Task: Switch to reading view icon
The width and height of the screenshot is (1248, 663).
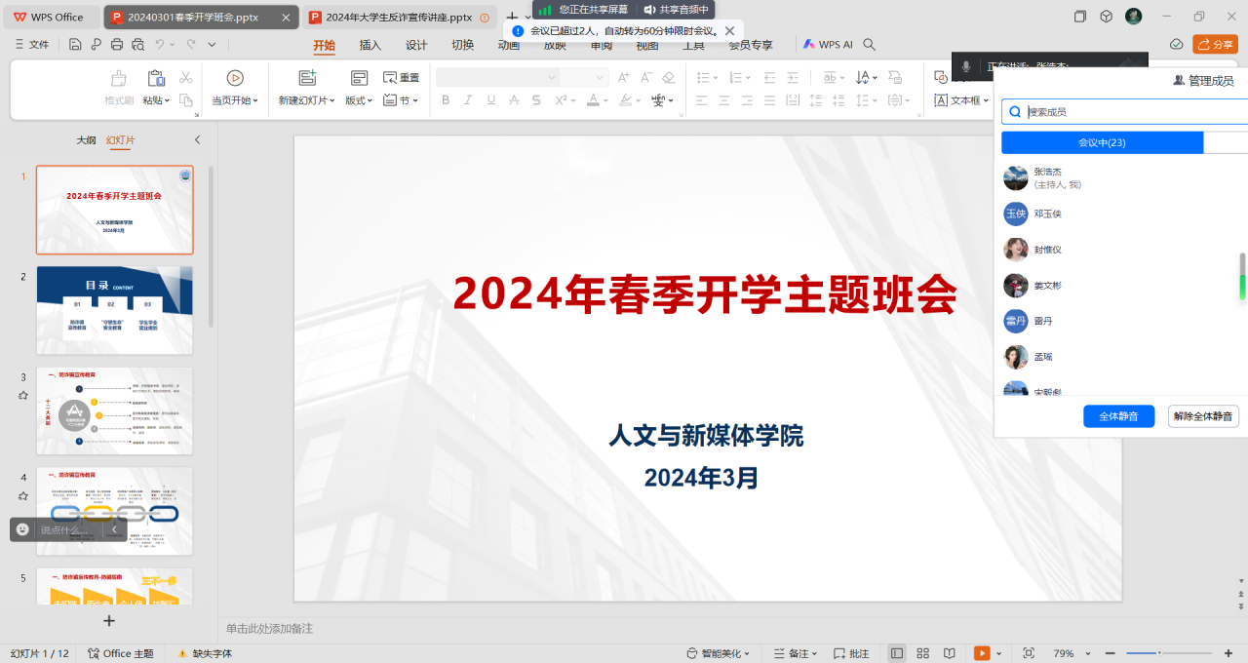Action: coord(949,653)
